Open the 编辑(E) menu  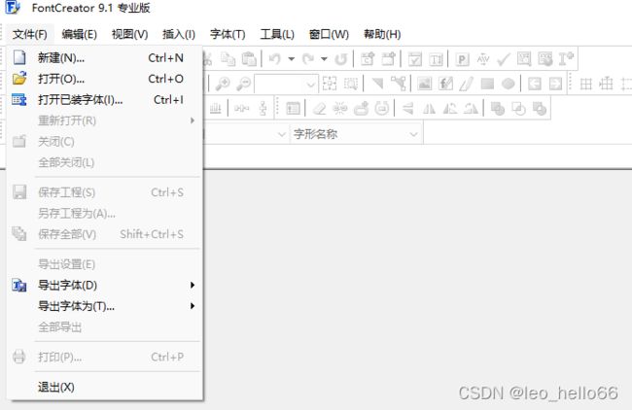pyautogui.click(x=79, y=34)
